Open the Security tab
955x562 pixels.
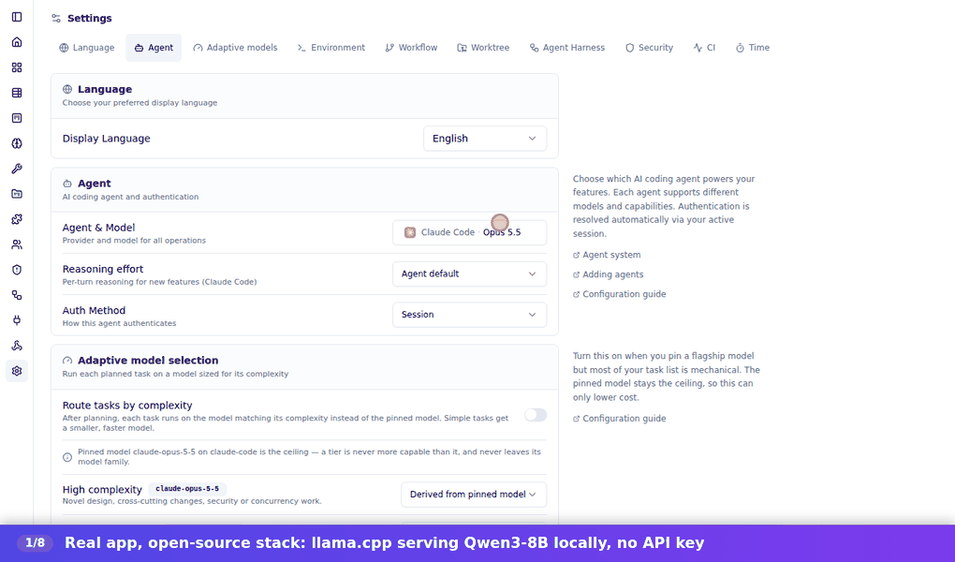click(x=649, y=48)
